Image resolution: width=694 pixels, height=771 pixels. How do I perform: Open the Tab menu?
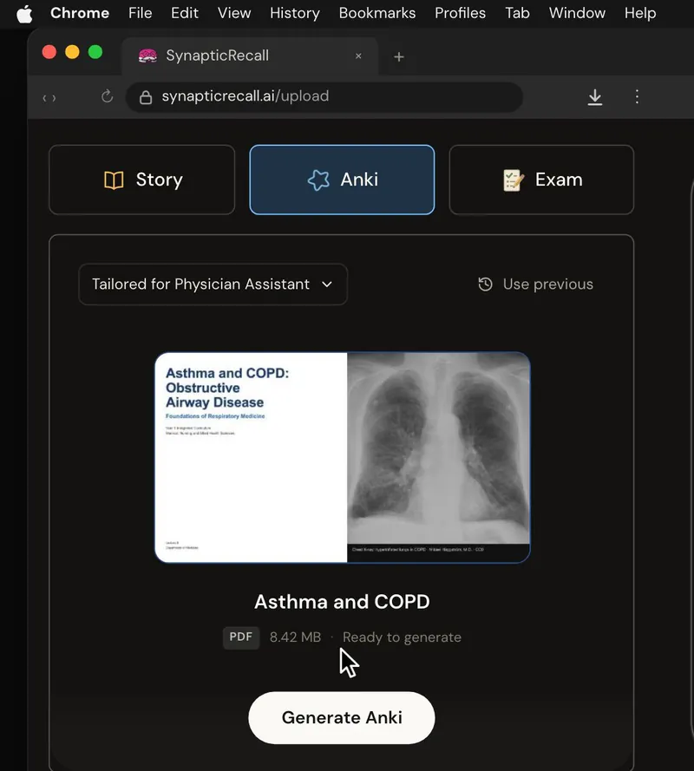pyautogui.click(x=517, y=13)
